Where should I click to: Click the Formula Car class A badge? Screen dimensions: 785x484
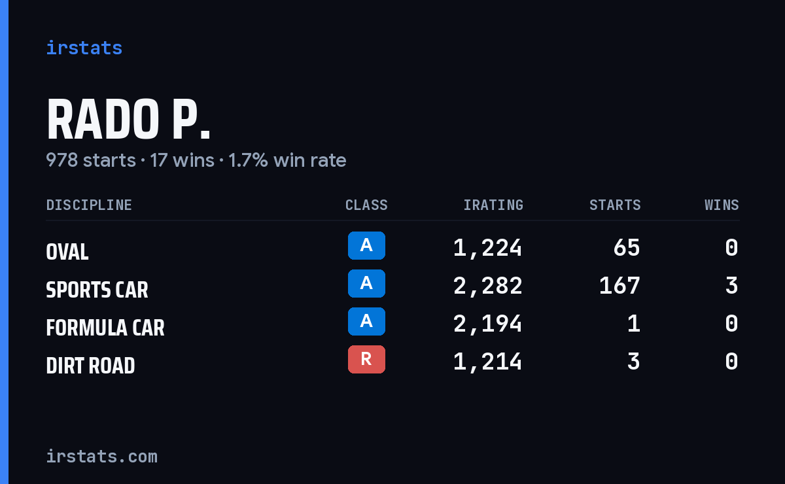point(366,321)
